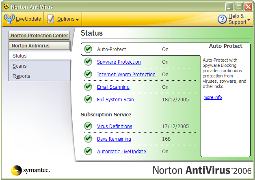
Task: Select the Auto-Protect status row
Action: [140, 49]
